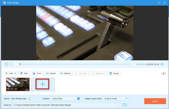Click the New Merge.mp4 file name
This screenshot has width=169, height=109.
19,99
